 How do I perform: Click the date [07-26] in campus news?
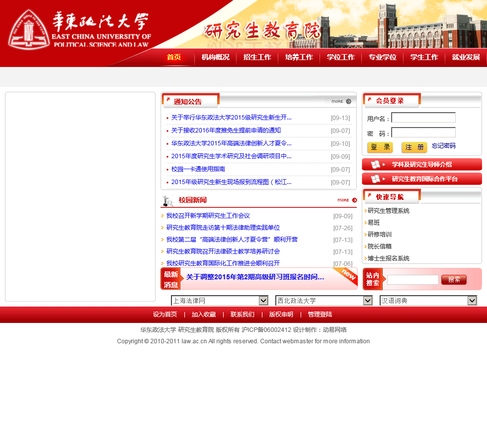(343, 228)
